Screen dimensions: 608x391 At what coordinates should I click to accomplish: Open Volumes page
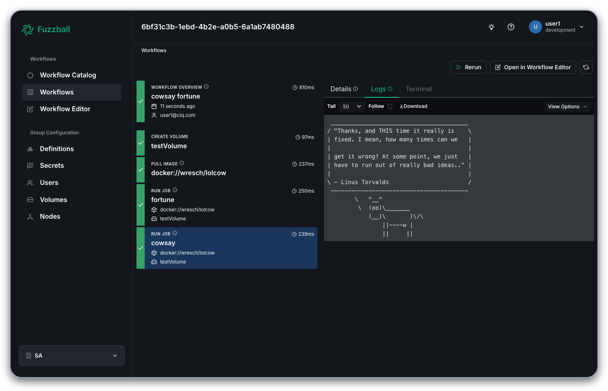click(x=72, y=200)
